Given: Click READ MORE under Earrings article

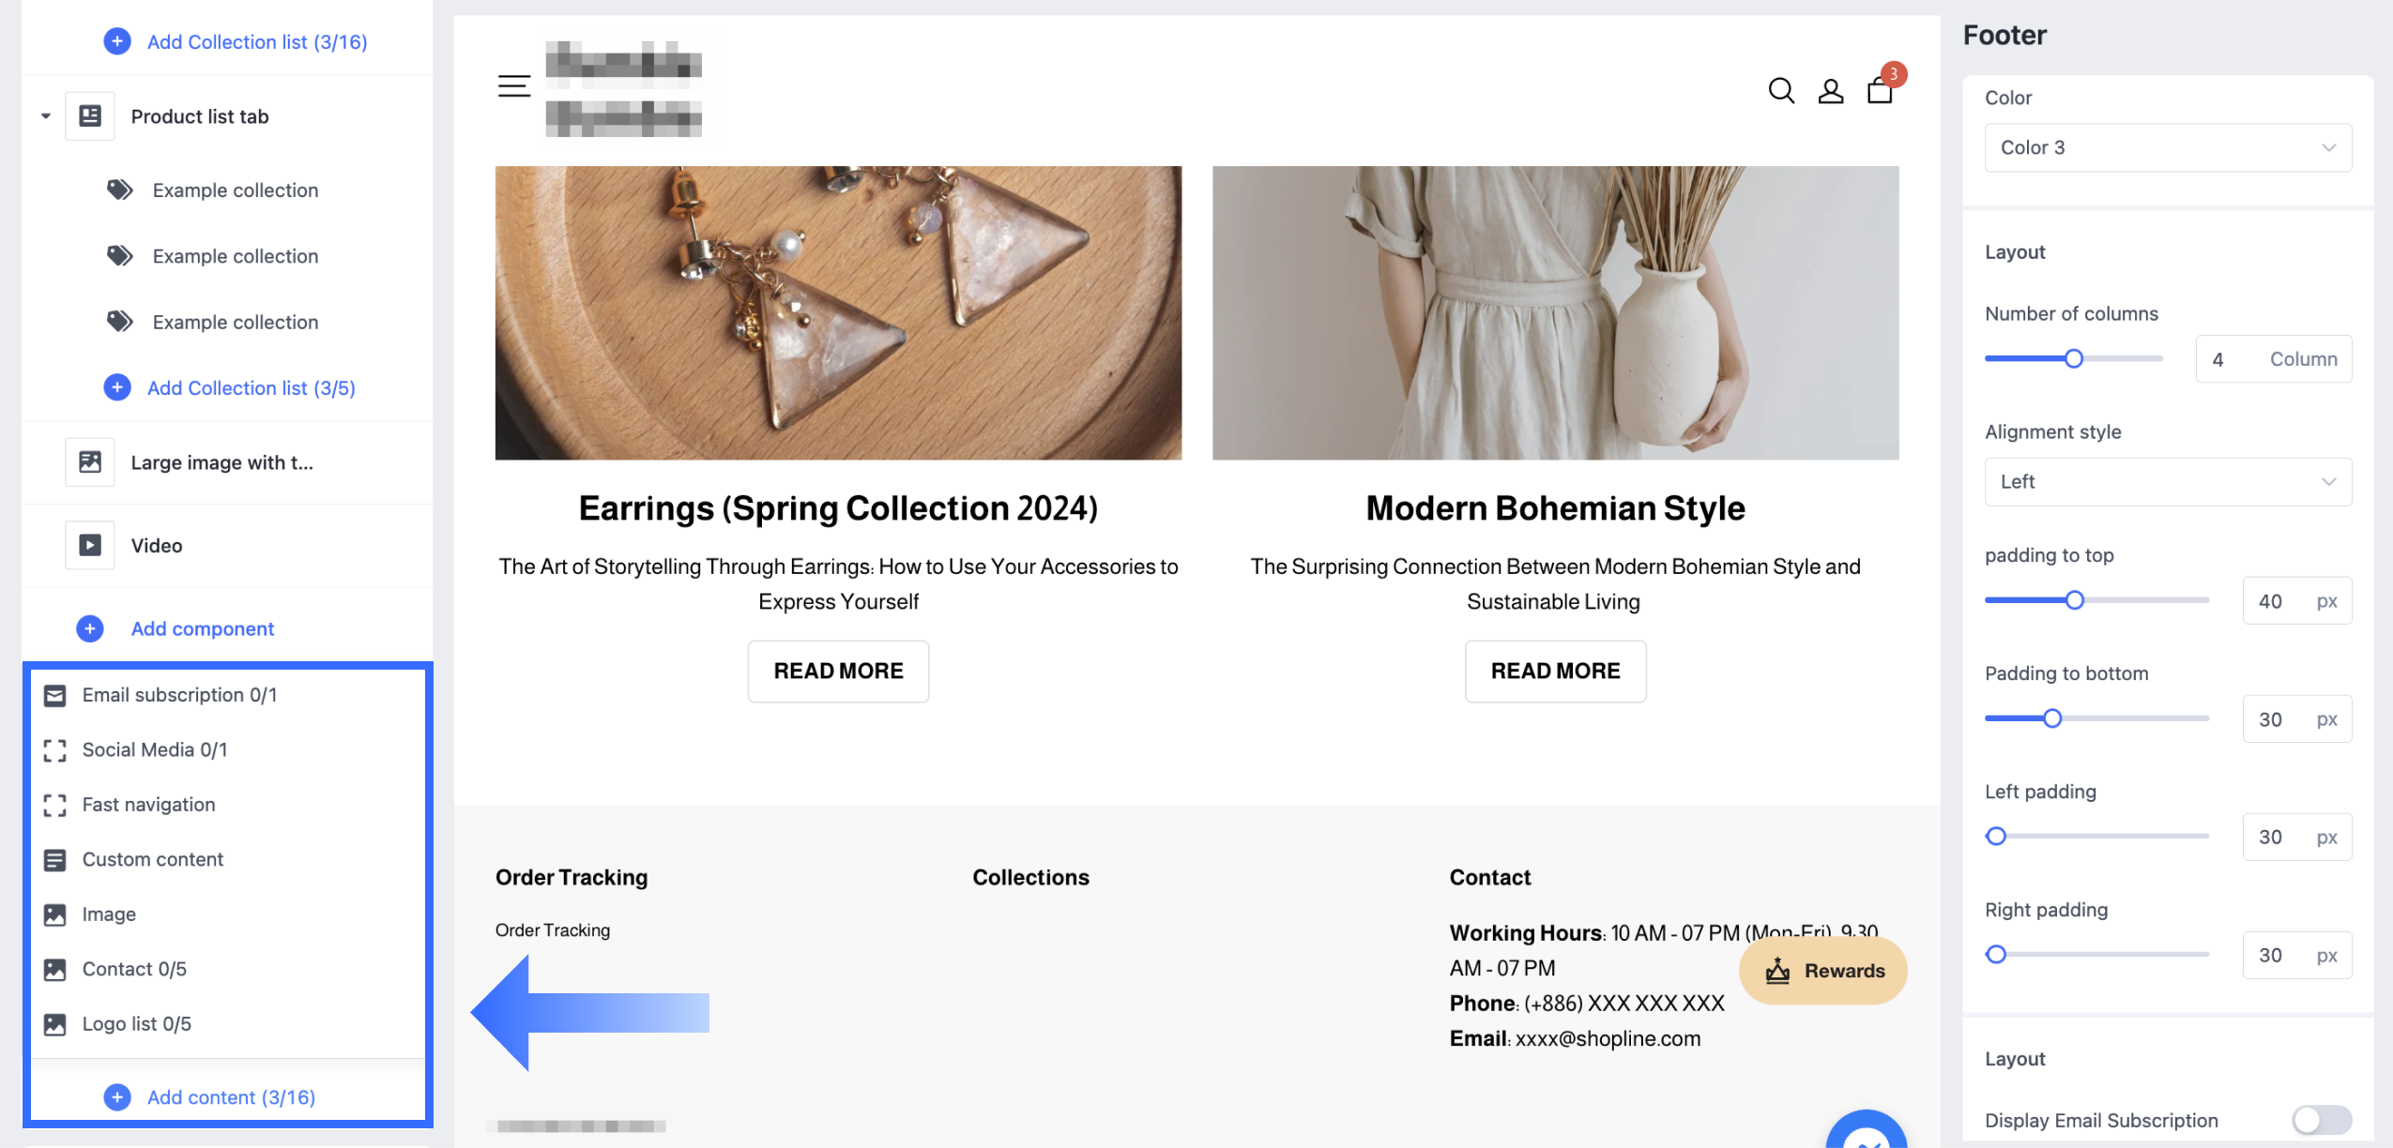Looking at the screenshot, I should point(838,672).
